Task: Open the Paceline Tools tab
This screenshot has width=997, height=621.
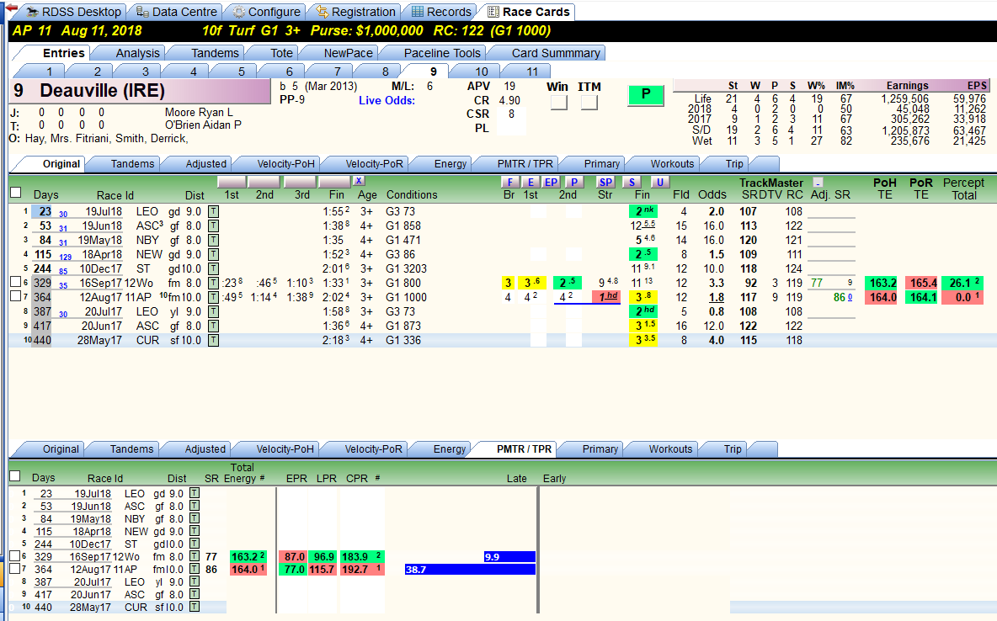Action: 443,53
